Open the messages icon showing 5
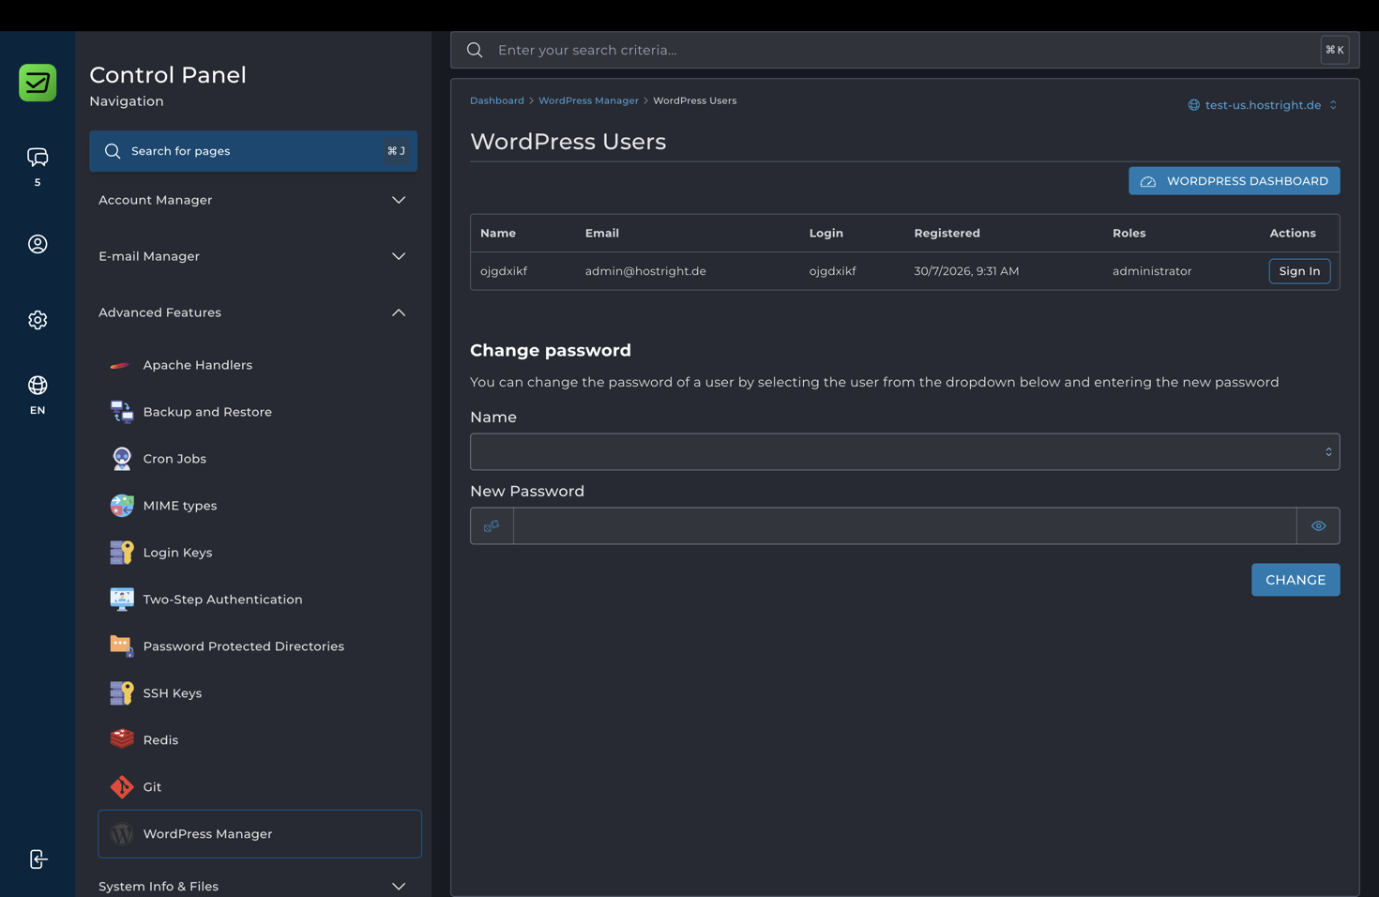This screenshot has width=1379, height=897. 38,157
